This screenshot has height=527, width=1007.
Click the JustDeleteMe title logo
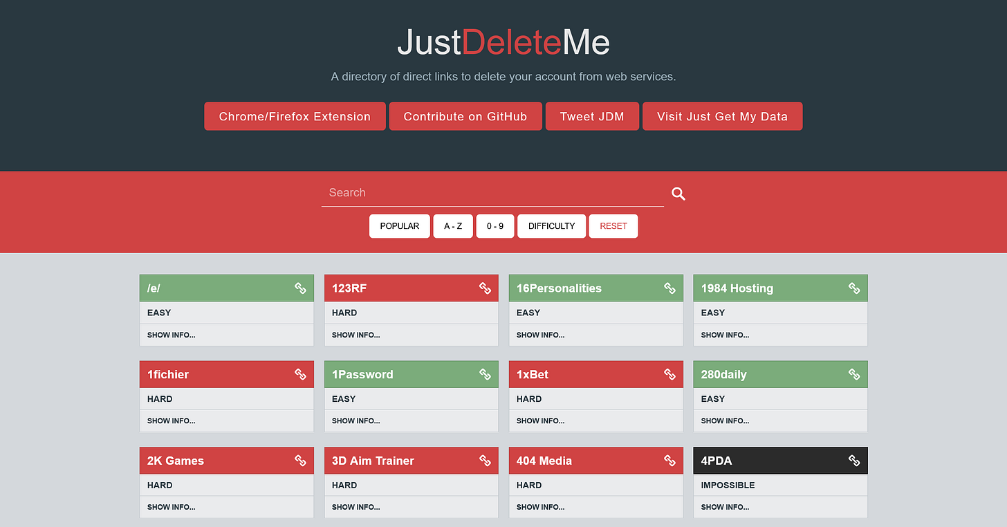[x=503, y=43]
